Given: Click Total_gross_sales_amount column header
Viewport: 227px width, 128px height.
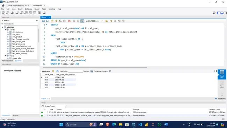Looking at the screenshot, I should click(65, 74).
